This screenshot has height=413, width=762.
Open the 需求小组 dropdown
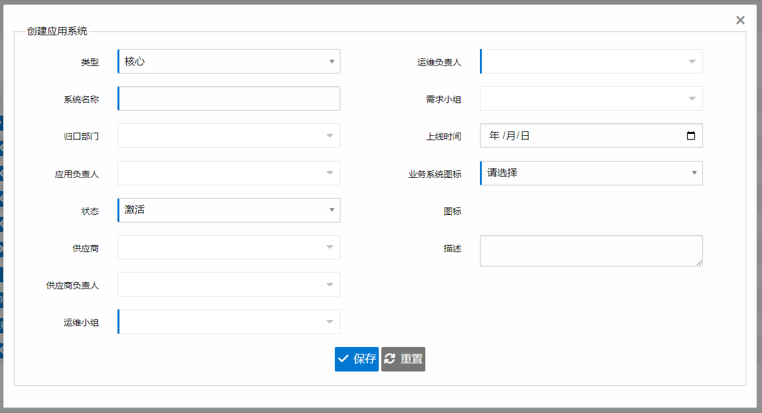[591, 99]
